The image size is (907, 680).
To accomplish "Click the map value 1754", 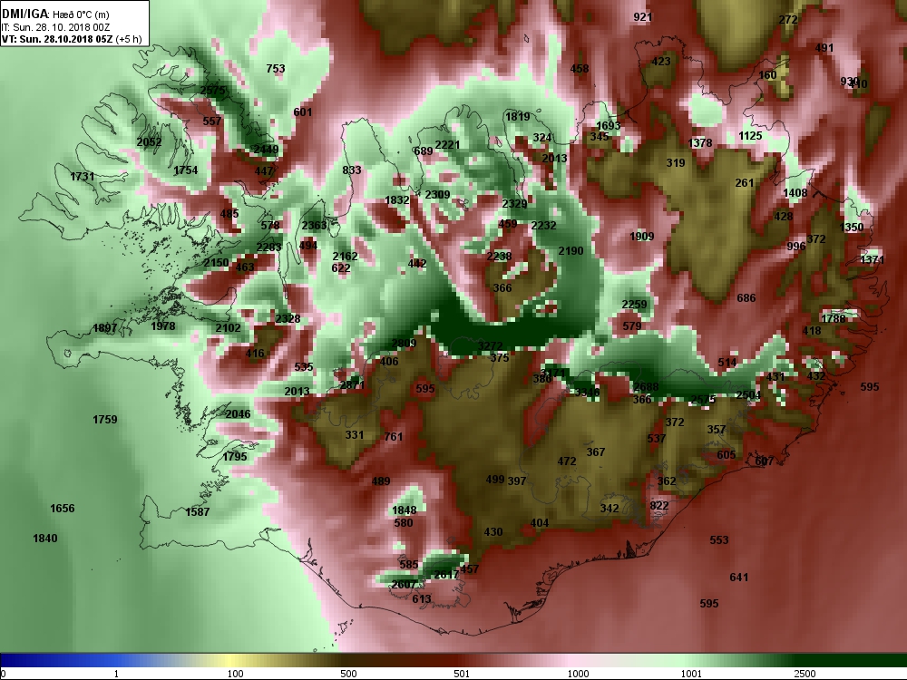I will (x=186, y=170).
